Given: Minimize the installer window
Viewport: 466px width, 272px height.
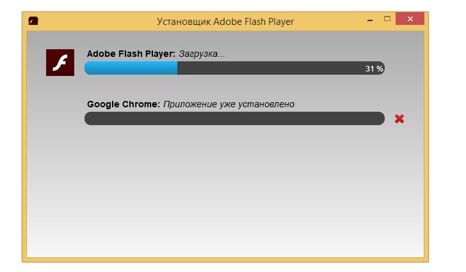Looking at the screenshot, I should 370,20.
